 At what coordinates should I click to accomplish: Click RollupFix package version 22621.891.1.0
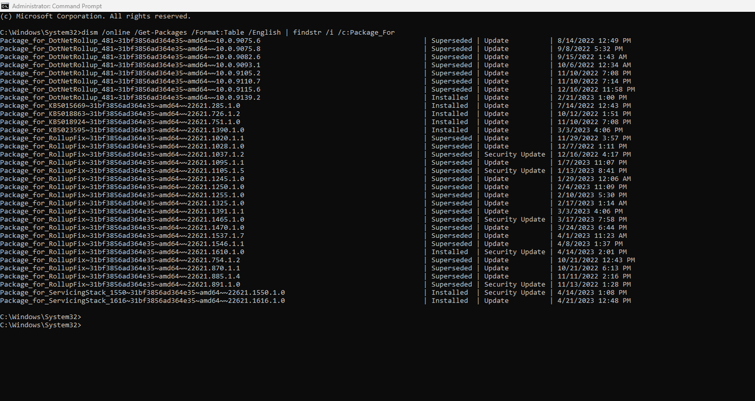coord(120,284)
